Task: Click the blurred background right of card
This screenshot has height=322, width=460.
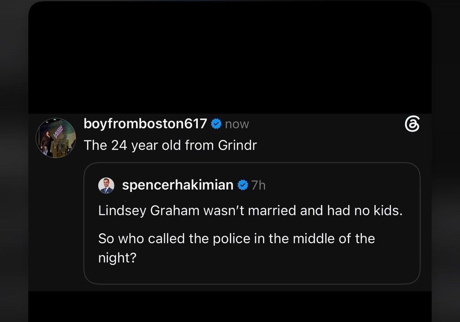Action: point(445,161)
